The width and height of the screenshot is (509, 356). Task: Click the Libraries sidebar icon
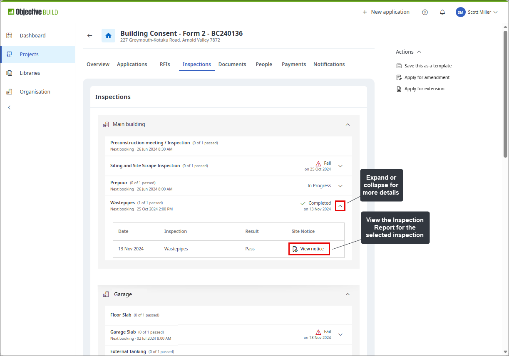pos(10,73)
